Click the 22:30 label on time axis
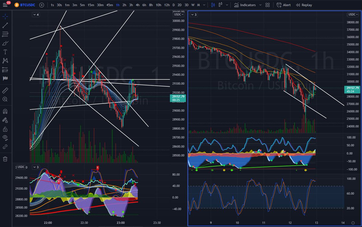 [84, 222]
